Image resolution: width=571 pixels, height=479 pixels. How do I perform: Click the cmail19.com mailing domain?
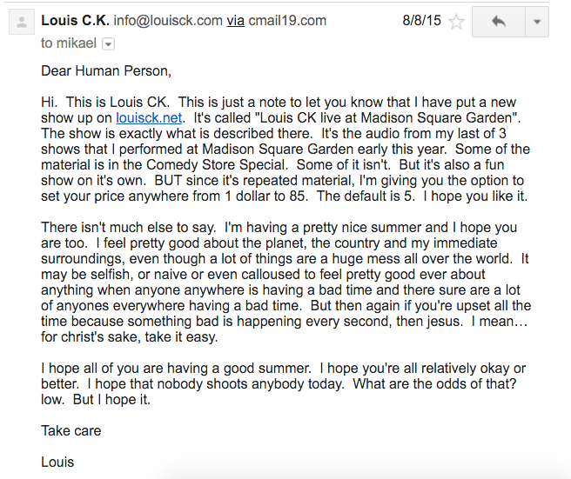[x=288, y=21]
